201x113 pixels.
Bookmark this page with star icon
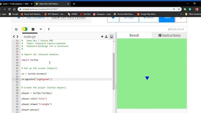click(x=179, y=9)
